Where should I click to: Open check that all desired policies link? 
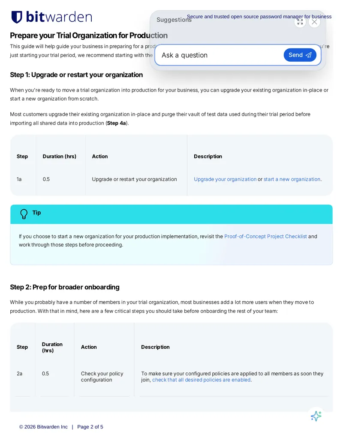[202, 380]
